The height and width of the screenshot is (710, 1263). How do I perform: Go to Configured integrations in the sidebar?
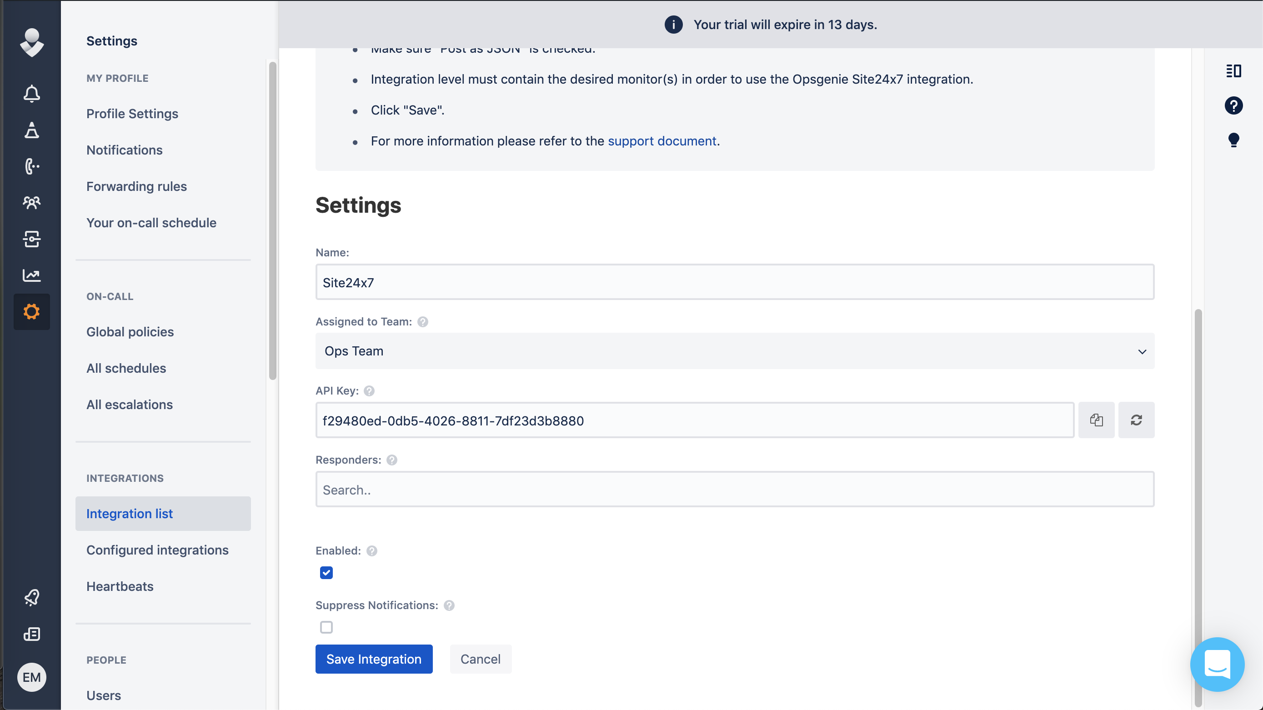[x=157, y=550]
